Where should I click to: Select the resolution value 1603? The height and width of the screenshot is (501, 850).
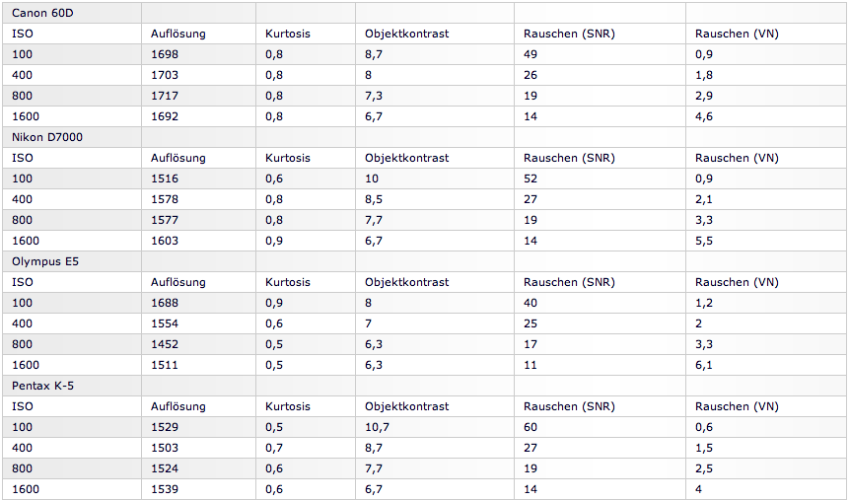point(165,241)
